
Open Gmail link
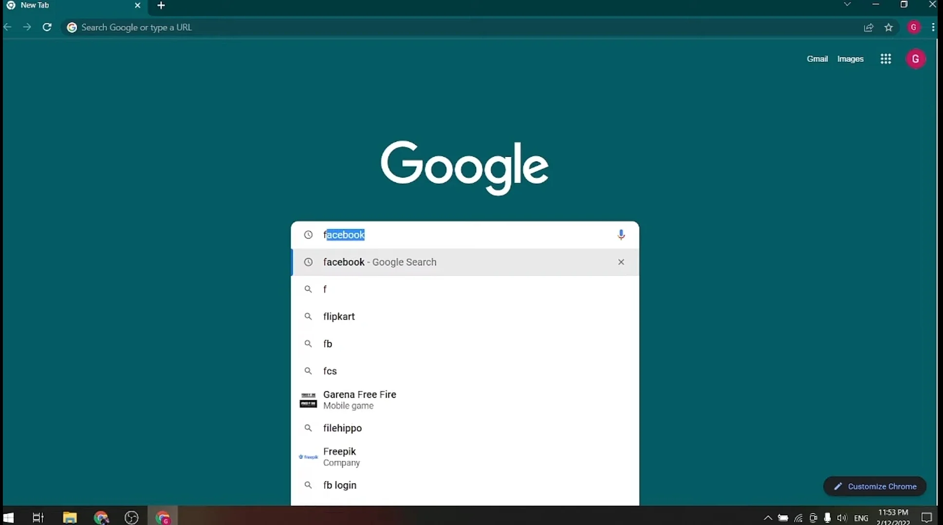click(x=817, y=59)
